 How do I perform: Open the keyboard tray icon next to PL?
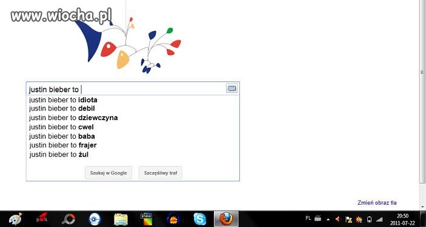tap(318, 218)
